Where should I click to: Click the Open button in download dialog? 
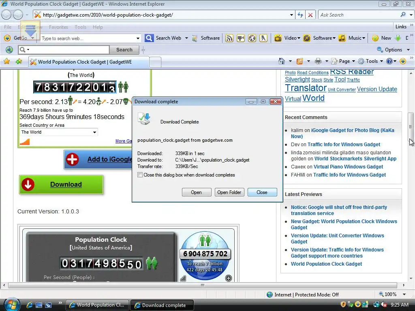197,192
